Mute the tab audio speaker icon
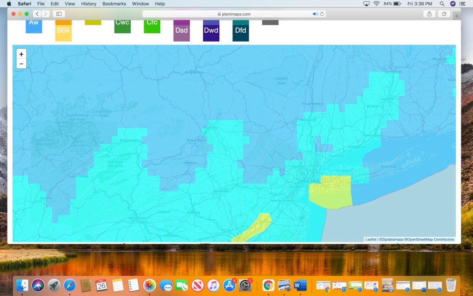The image size is (473, 296). click(315, 14)
